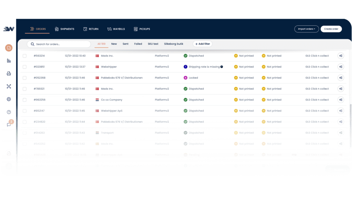
Task: Click action icon for order #852147
Action: 341,111
